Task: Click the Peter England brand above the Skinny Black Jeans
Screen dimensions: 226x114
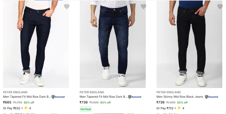Action: [169, 92]
